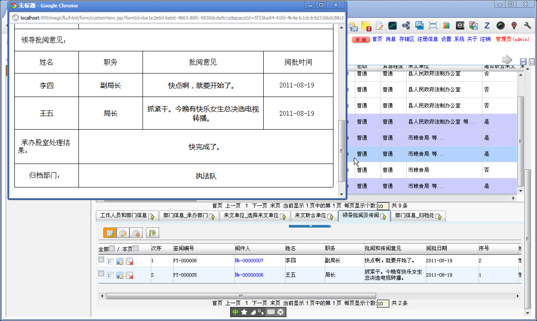Viewport: 537px width, 321px height.
Task: Open the 部门信息_归档处 tab
Action: tap(418, 216)
